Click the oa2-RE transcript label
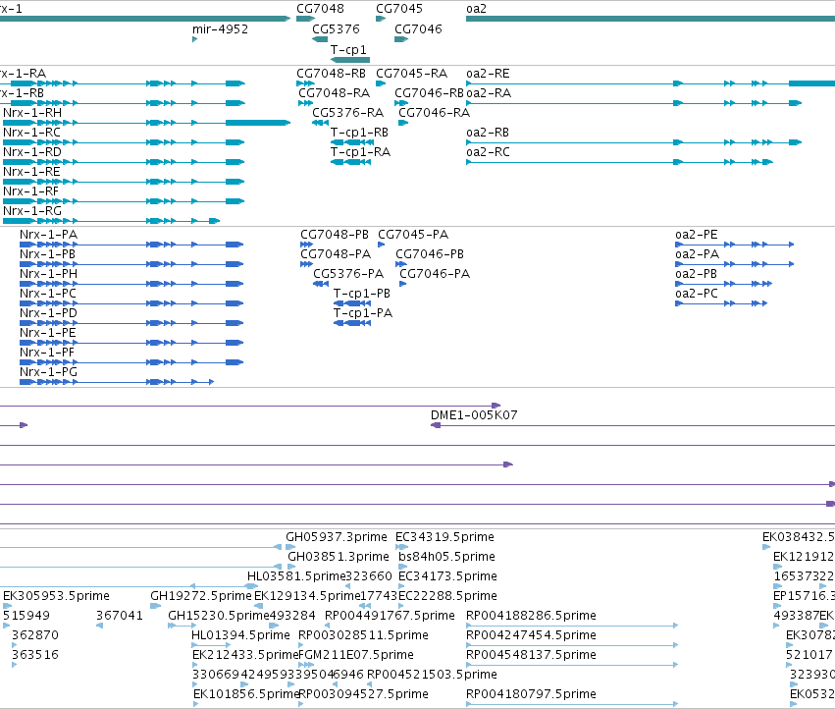 pos(488,73)
